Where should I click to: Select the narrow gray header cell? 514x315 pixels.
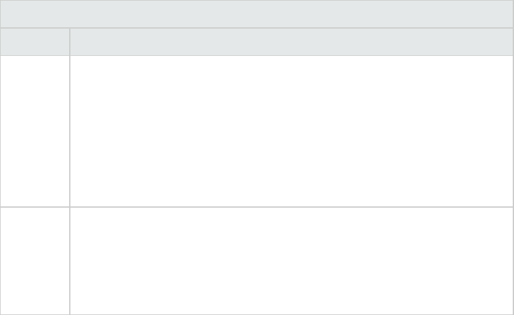click(35, 42)
